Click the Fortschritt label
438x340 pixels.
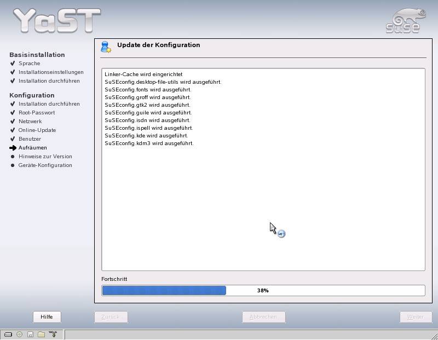[x=114, y=279]
